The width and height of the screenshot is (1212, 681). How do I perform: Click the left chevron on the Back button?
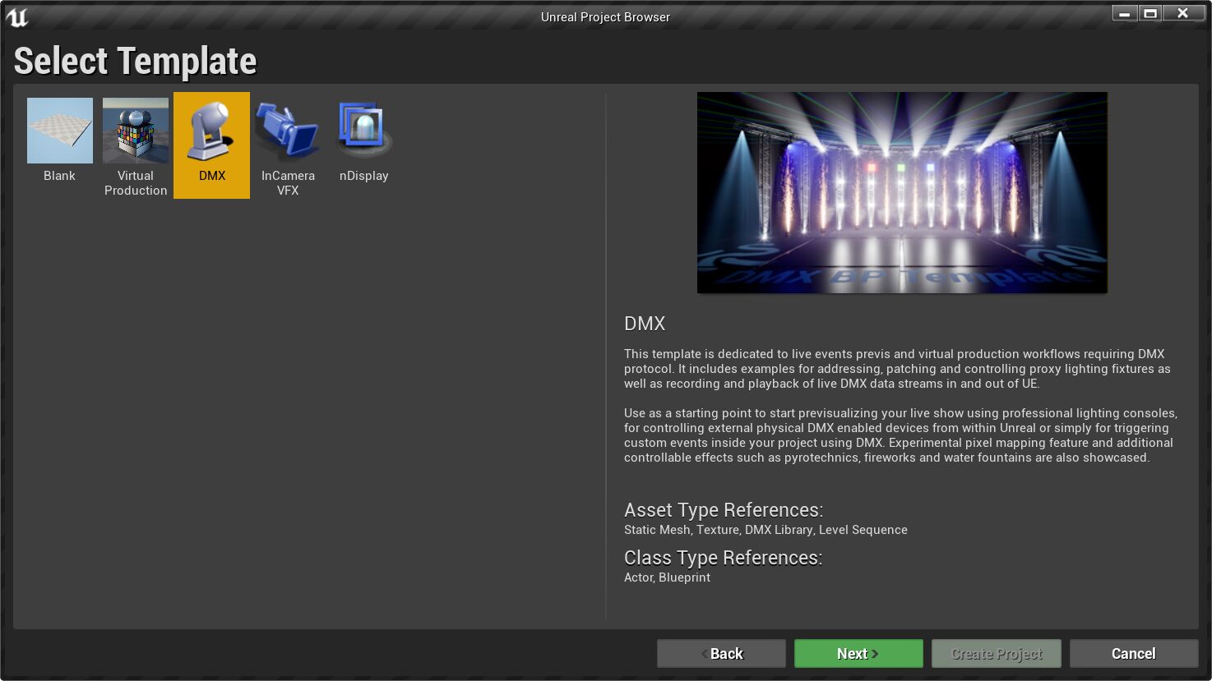point(703,653)
